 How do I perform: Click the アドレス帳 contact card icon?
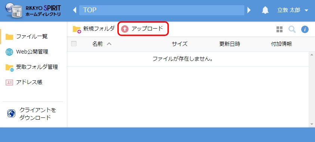pyautogui.click(x=9, y=83)
